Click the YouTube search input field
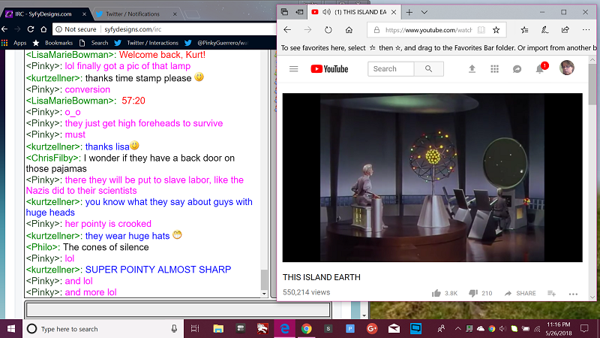600x338 pixels. 391,69
